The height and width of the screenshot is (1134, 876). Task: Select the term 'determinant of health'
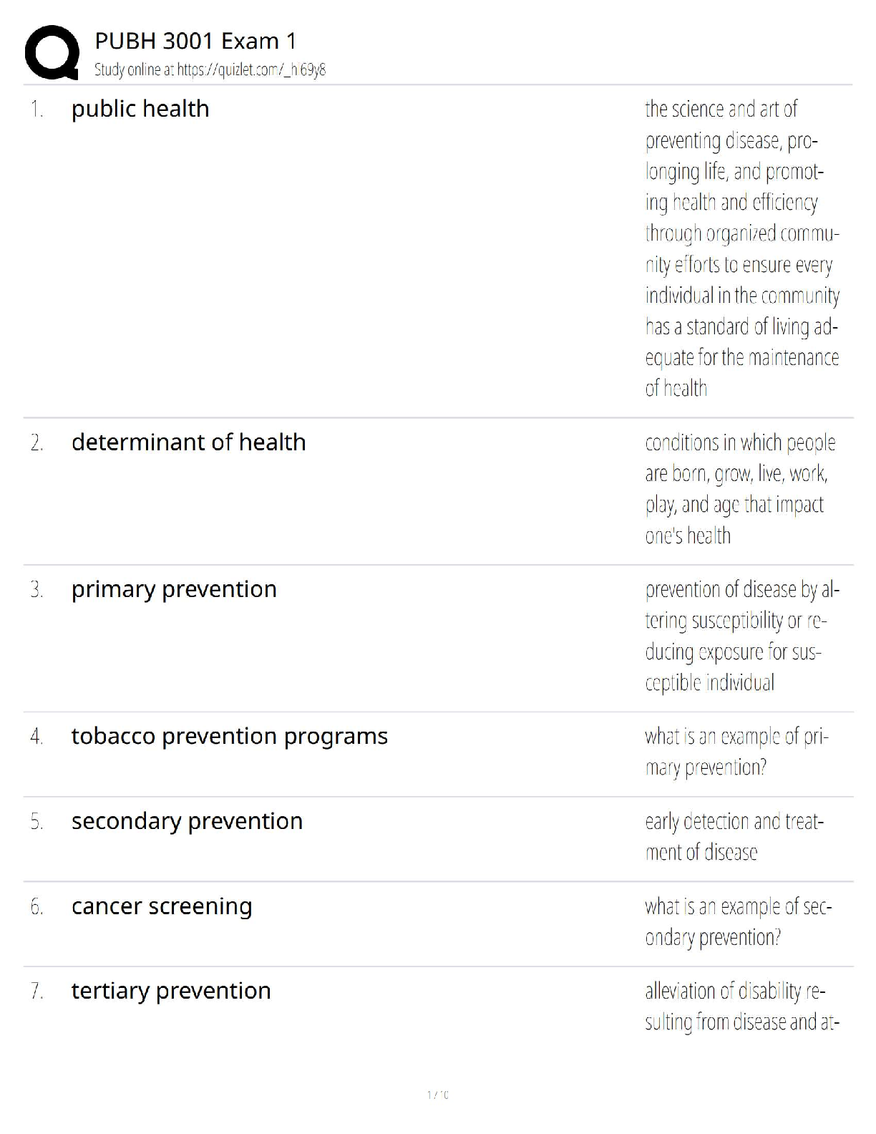[x=188, y=442]
